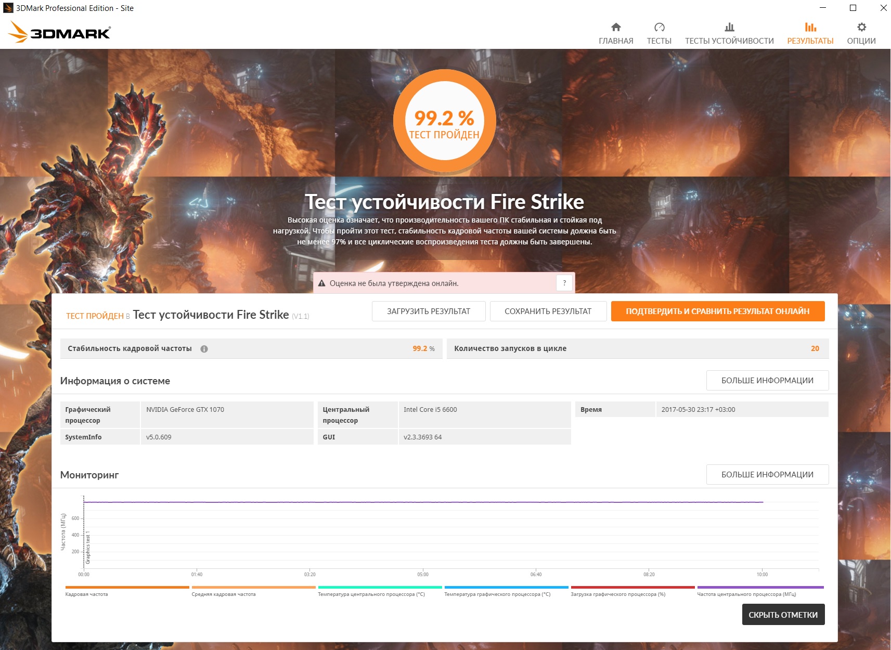Toggle the Средняя кадровая частота legend
This screenshot has width=891, height=650.
click(x=253, y=591)
